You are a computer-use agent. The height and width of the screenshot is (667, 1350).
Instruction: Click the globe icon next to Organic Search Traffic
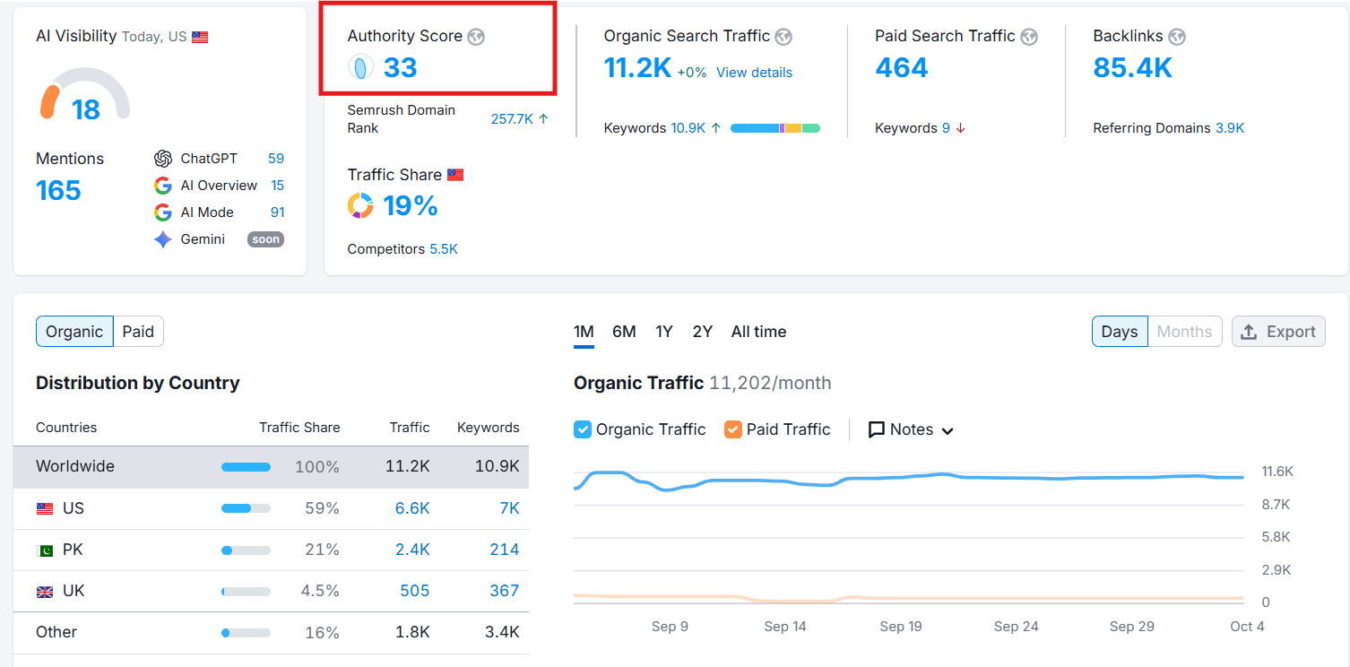tap(783, 37)
